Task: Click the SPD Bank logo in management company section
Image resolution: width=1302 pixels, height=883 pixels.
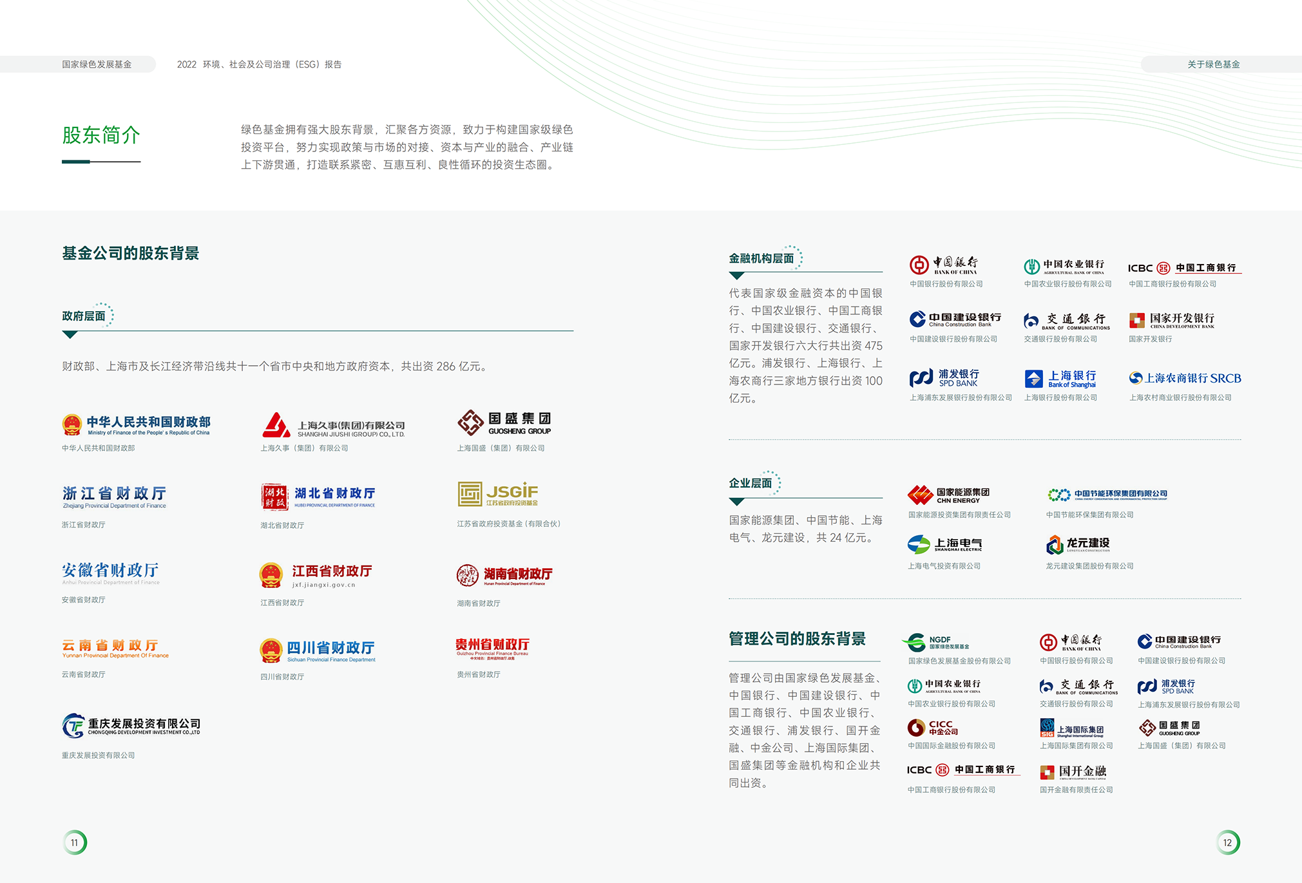Action: coord(1166,687)
